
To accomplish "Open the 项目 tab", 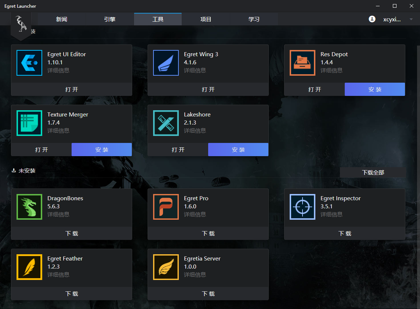I will (x=206, y=19).
